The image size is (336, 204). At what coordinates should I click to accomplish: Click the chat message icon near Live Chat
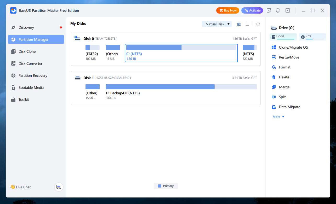pos(59,187)
